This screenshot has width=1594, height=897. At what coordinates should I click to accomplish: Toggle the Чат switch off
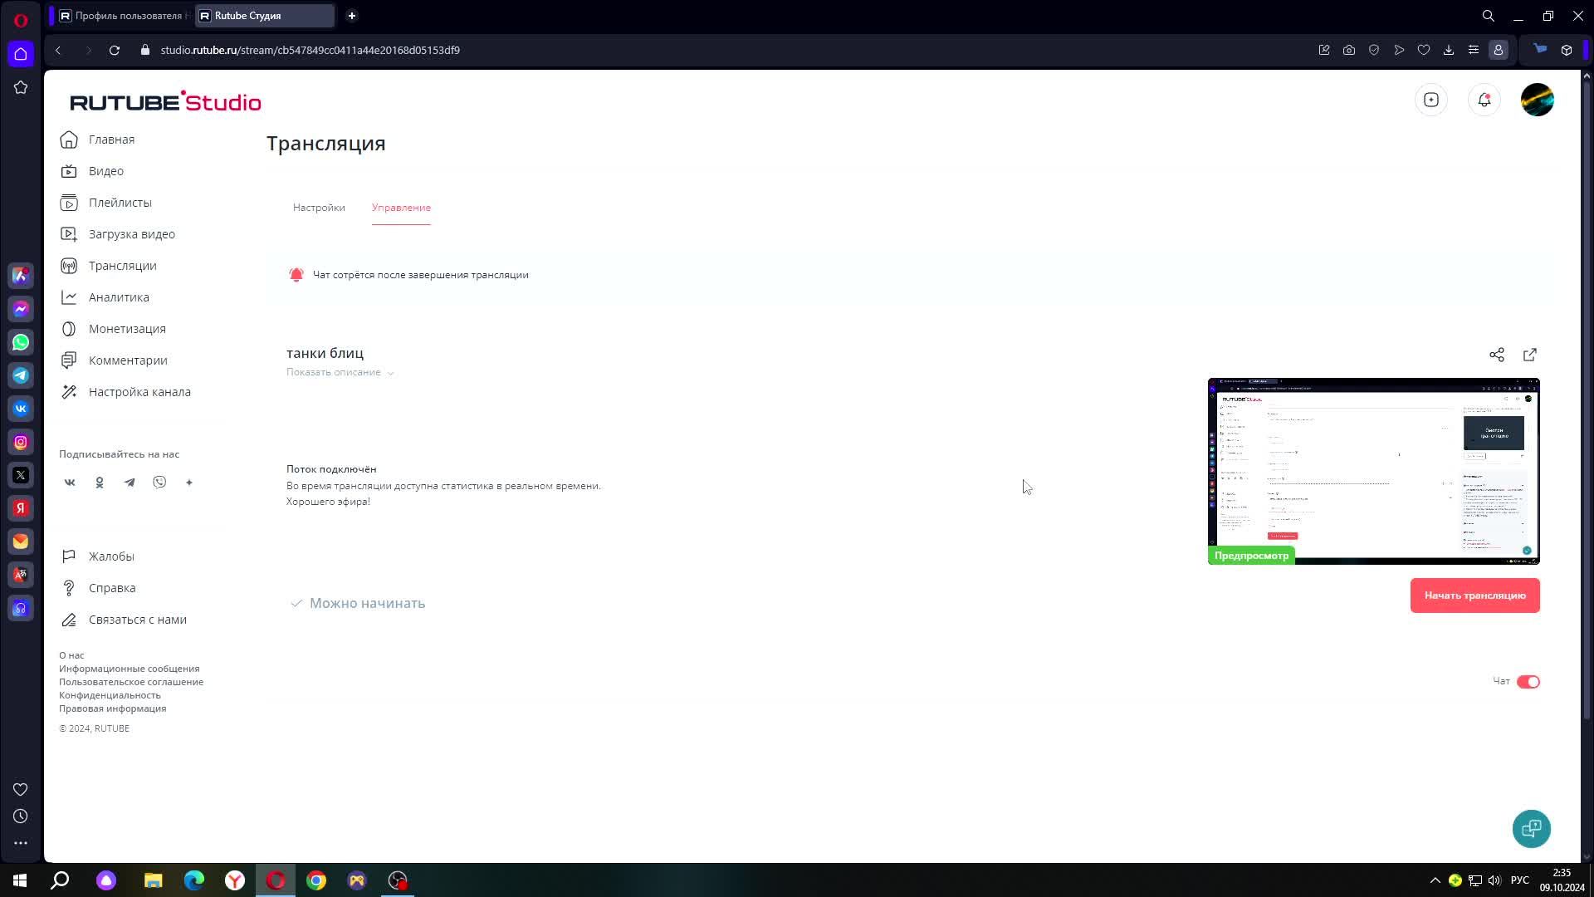point(1528,682)
